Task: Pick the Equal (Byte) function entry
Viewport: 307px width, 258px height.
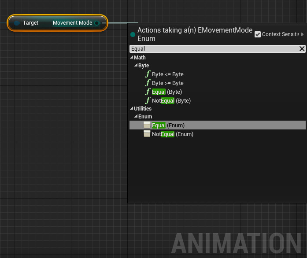Action: point(167,92)
